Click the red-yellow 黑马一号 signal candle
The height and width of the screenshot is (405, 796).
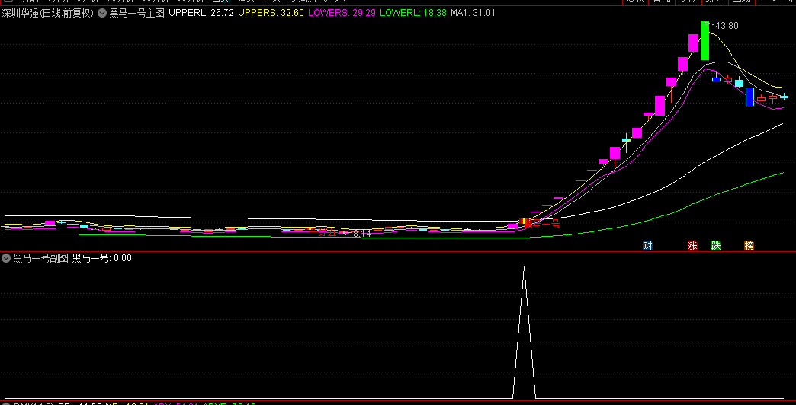(524, 222)
